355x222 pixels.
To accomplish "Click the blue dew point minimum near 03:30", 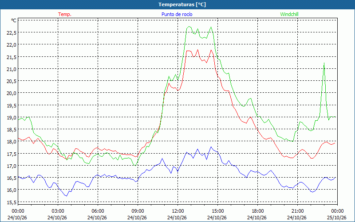I will click(66, 196).
